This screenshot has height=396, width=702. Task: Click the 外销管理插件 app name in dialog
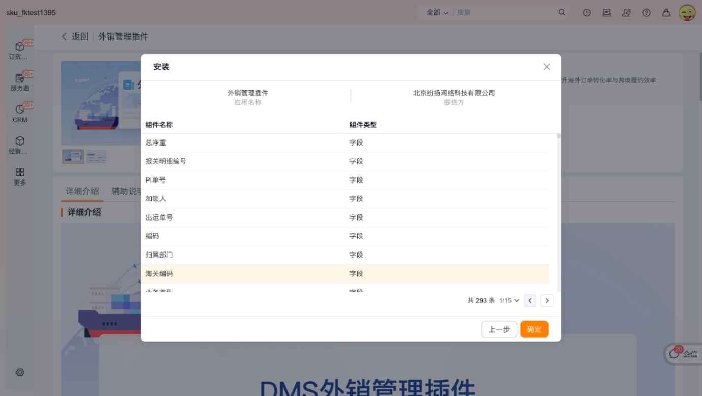247,93
